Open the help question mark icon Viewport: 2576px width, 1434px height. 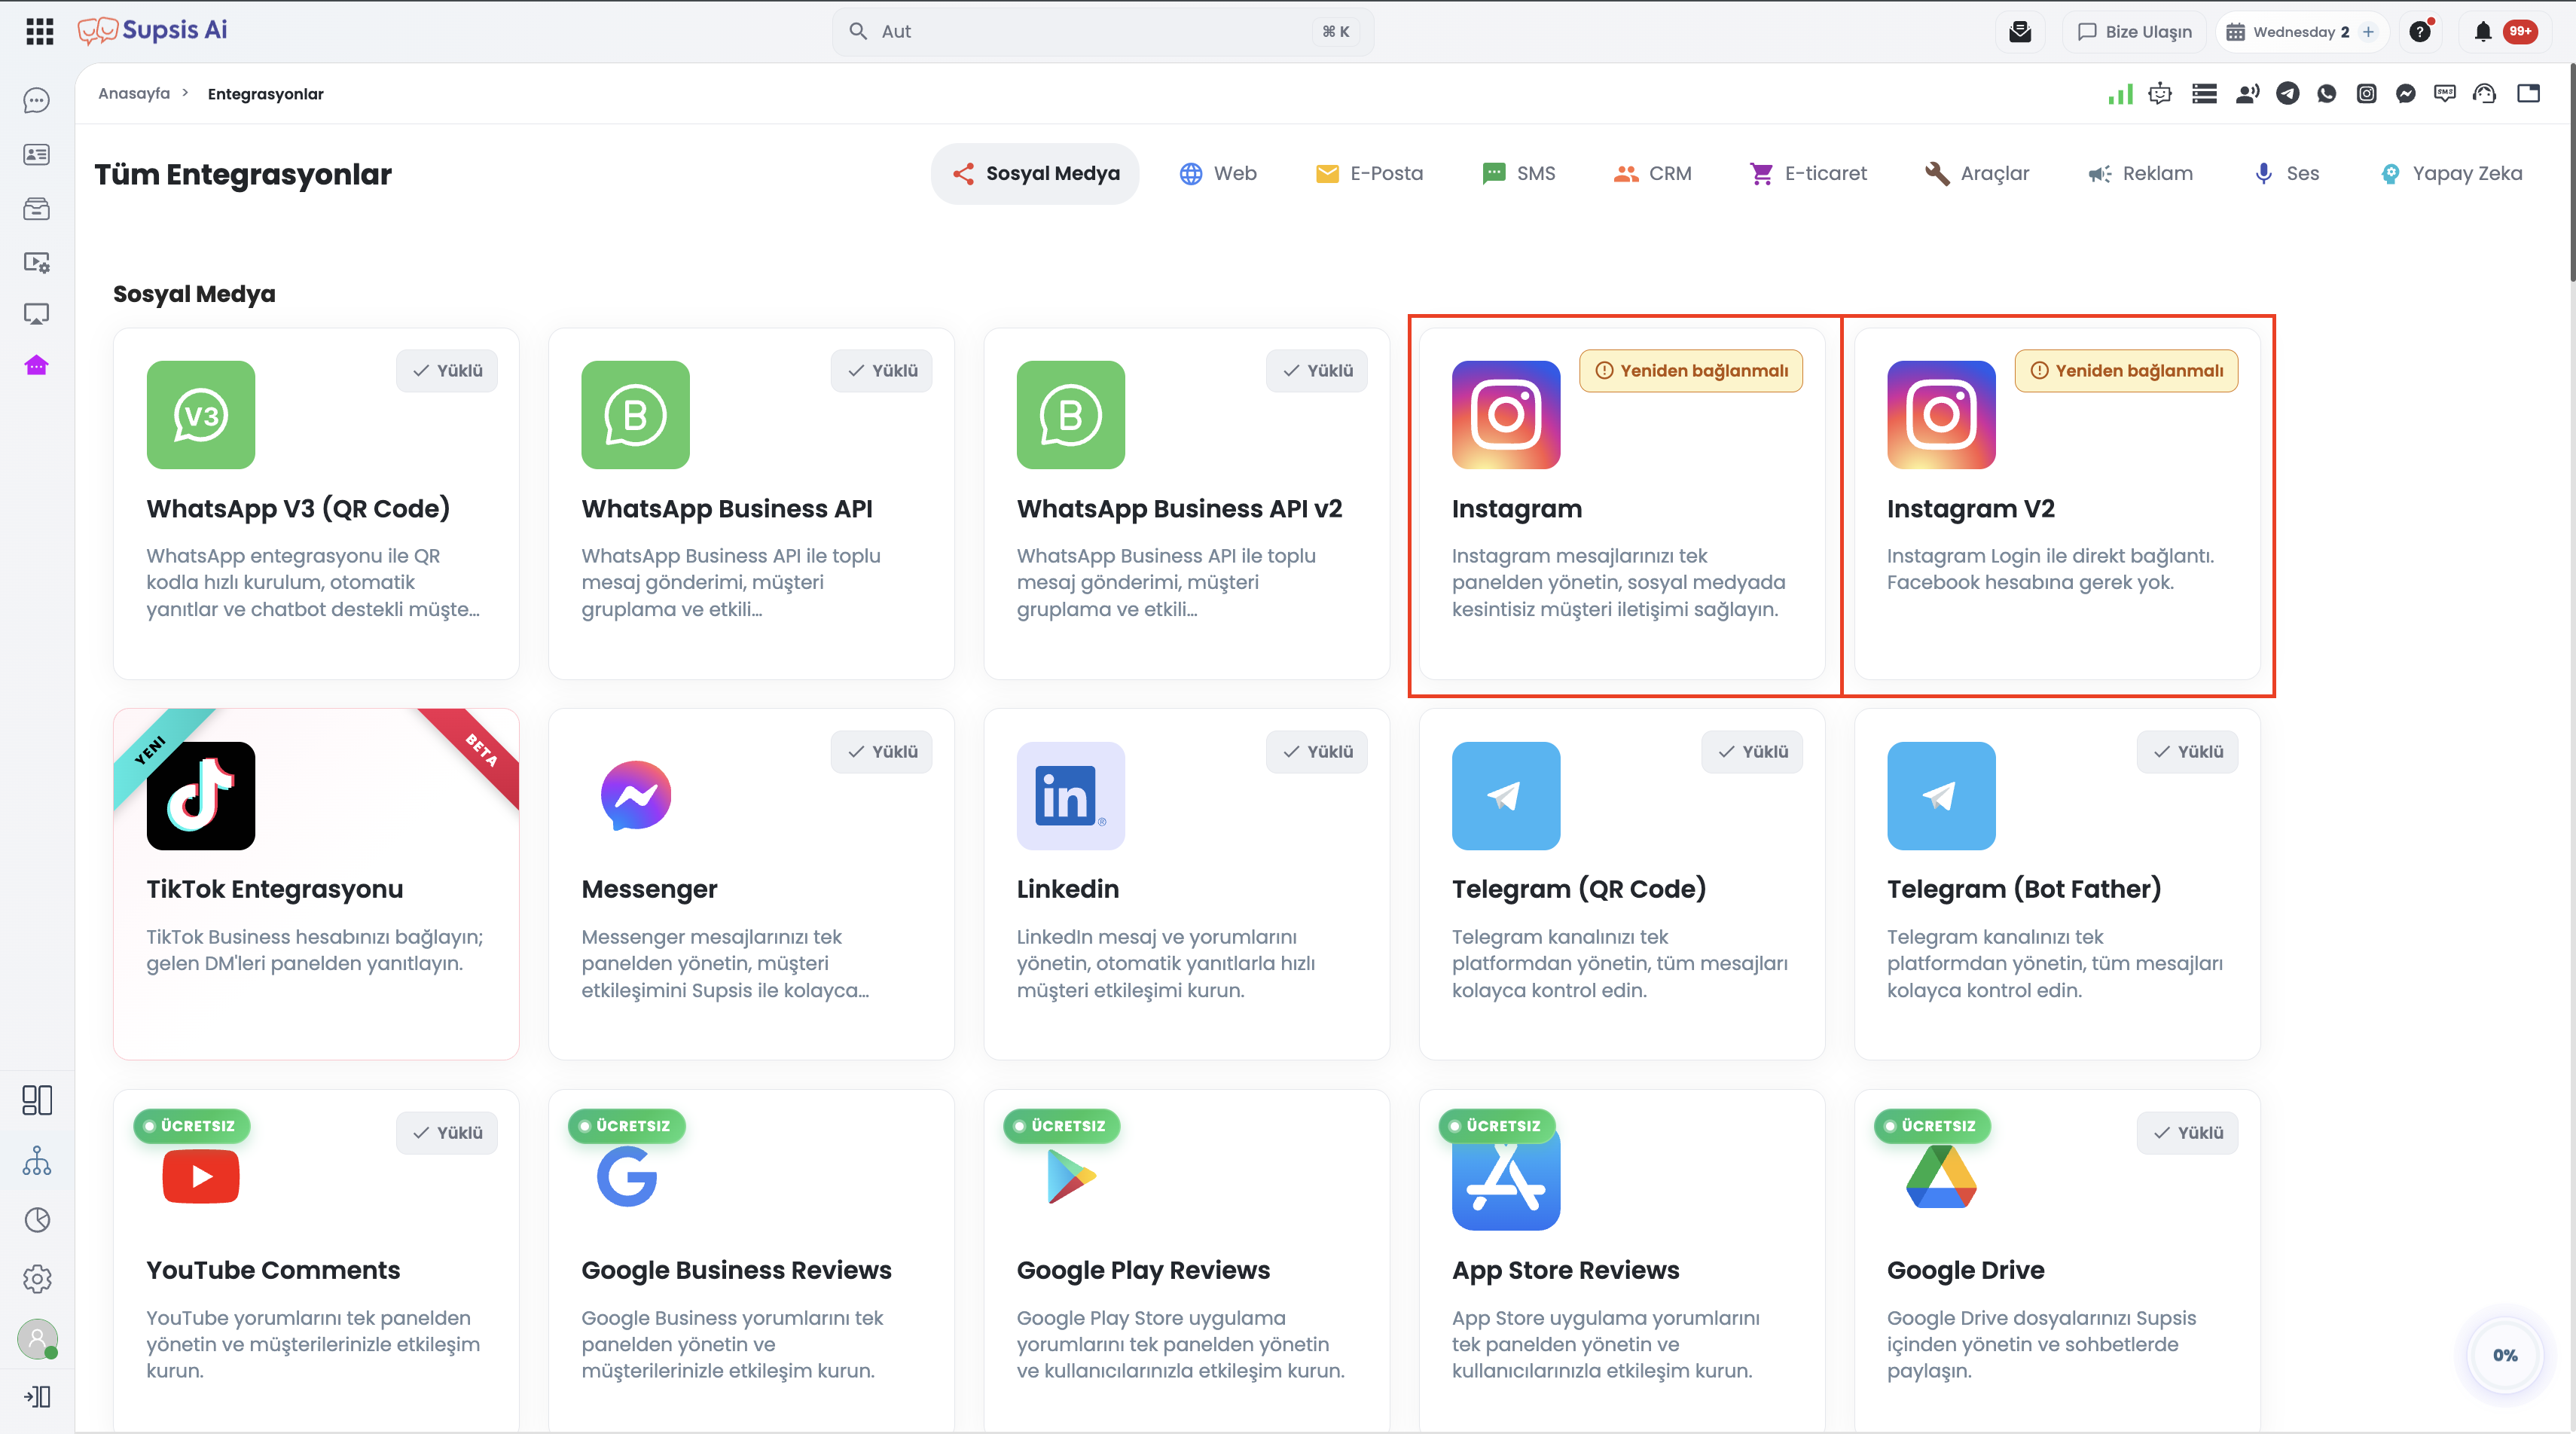point(2420,31)
